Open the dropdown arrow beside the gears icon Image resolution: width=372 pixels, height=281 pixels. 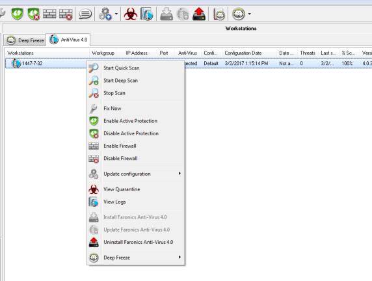tap(116, 14)
